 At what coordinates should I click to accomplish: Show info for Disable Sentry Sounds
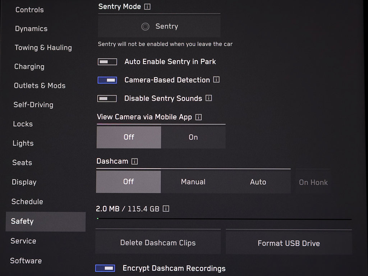[209, 98]
